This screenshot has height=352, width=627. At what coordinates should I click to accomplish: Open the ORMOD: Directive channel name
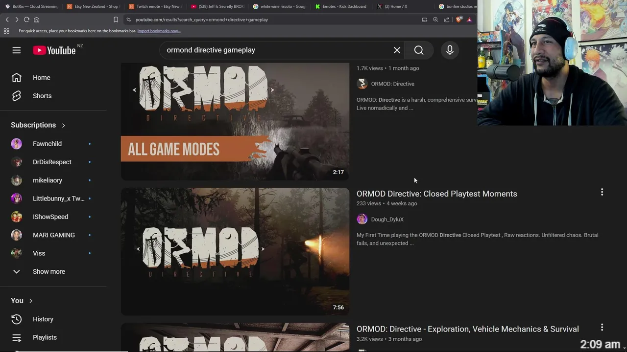[x=393, y=84]
